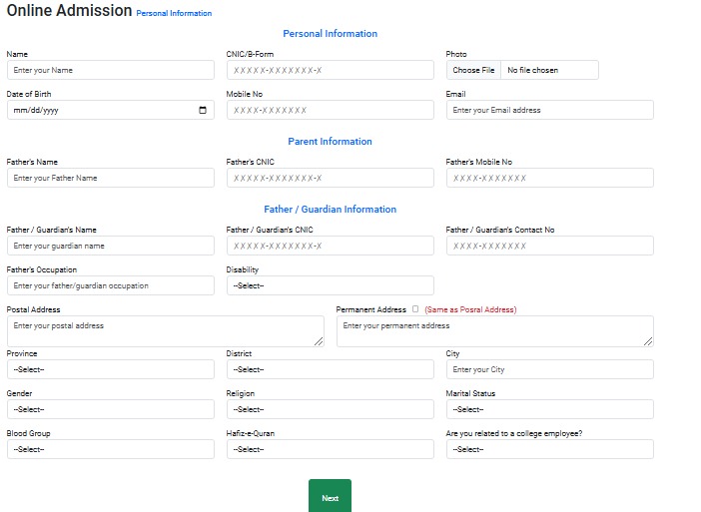Click into the Email address field
Image resolution: width=701 pixels, height=512 pixels.
coord(549,110)
